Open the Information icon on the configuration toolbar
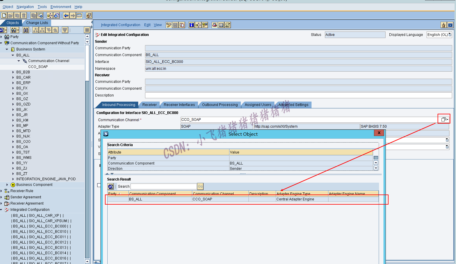The image size is (456, 264). [x=192, y=25]
